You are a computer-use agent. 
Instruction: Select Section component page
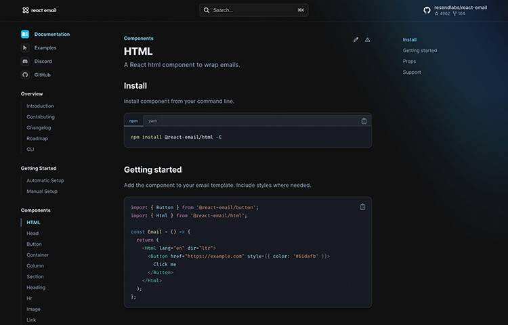point(35,277)
